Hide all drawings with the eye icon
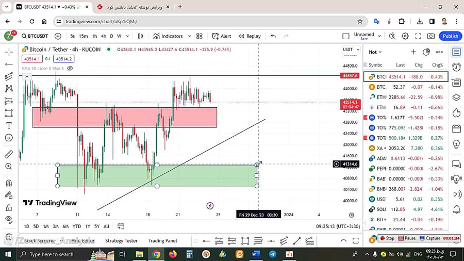Viewport: 464px width, 261px height. click(9, 220)
